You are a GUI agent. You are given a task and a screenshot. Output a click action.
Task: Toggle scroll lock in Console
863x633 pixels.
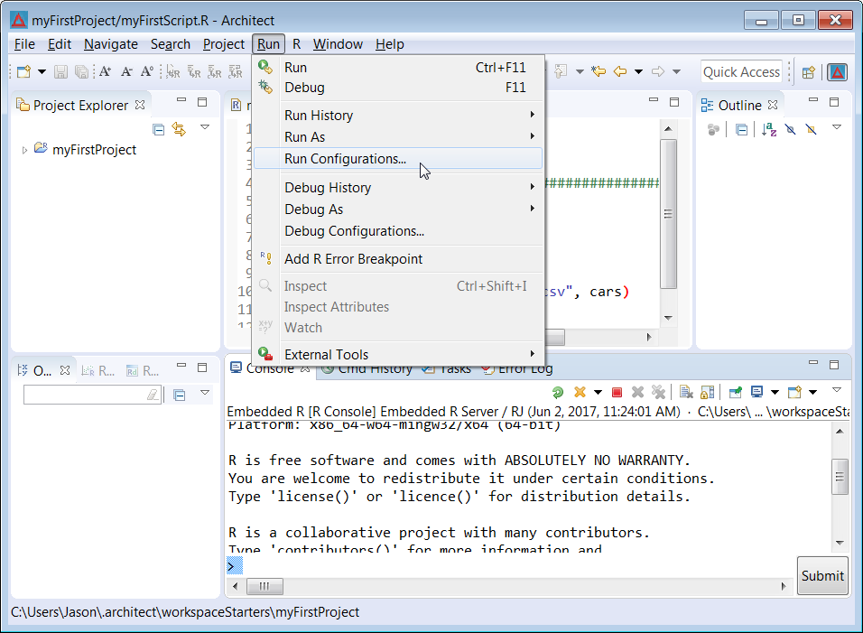[x=707, y=392]
